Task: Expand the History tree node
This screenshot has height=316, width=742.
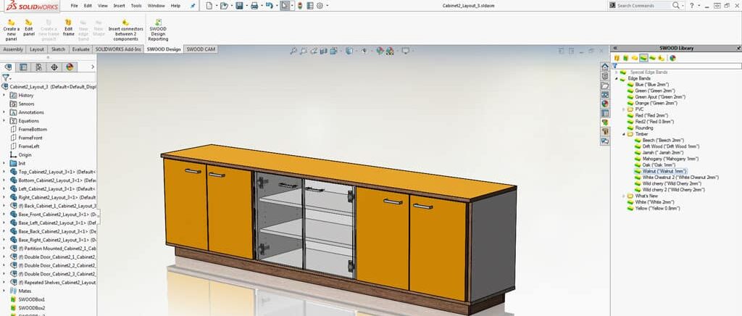Action: (x=4, y=95)
